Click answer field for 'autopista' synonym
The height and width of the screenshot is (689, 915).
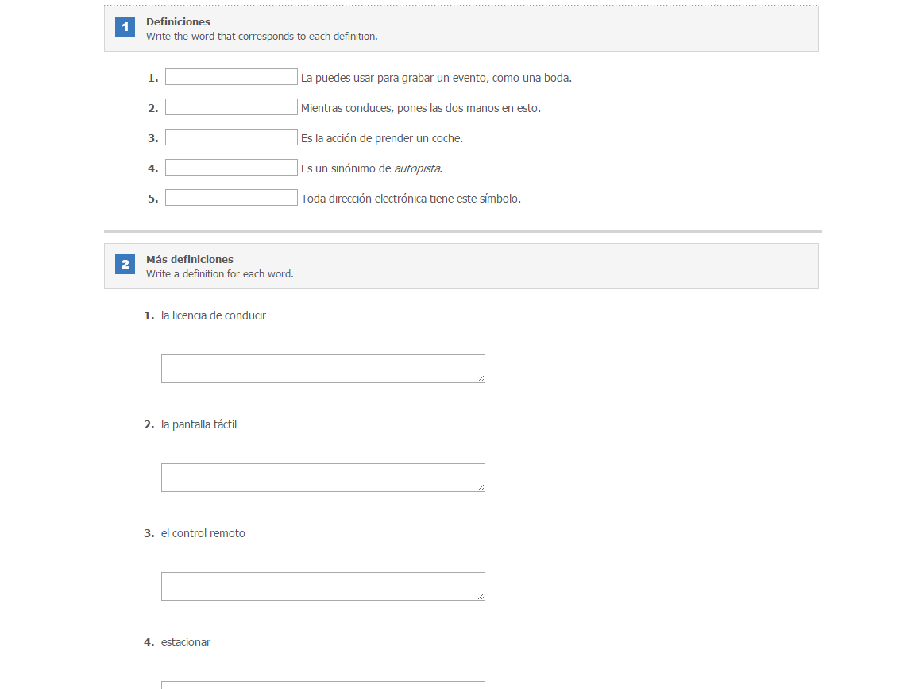(x=231, y=168)
